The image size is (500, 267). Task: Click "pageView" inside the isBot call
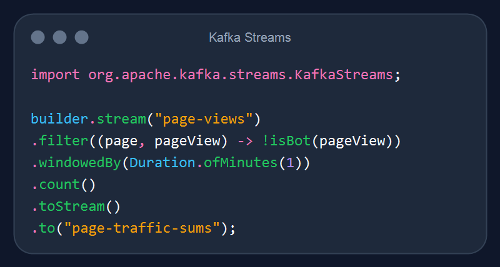[x=352, y=141]
